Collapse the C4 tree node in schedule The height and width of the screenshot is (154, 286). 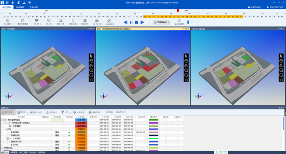7,129
